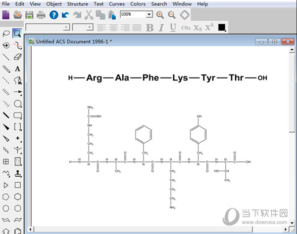This screenshot has height=234, width=297.
Task: Select the Template stamp tool
Action: coord(18,173)
